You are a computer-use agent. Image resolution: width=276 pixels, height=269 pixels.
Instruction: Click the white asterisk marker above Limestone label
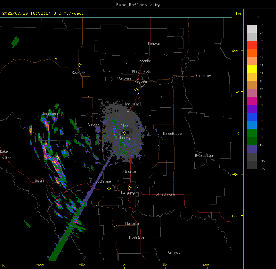coord(49,111)
